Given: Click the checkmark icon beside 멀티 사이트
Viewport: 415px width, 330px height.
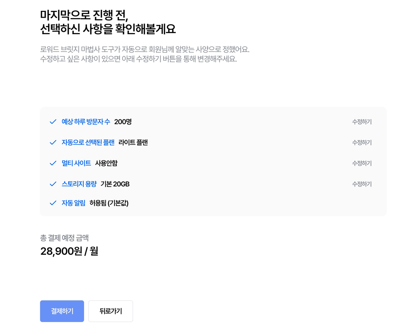Looking at the screenshot, I should (x=53, y=163).
